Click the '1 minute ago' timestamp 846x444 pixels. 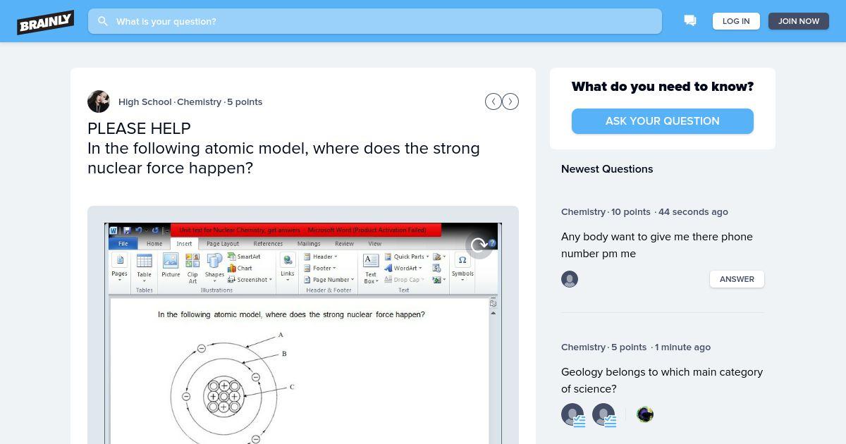pyautogui.click(x=682, y=347)
